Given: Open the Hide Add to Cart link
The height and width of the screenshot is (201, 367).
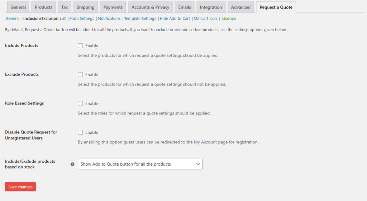Looking at the screenshot, I should [x=175, y=19].
